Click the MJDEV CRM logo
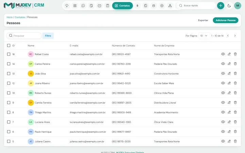 pos(24,5)
